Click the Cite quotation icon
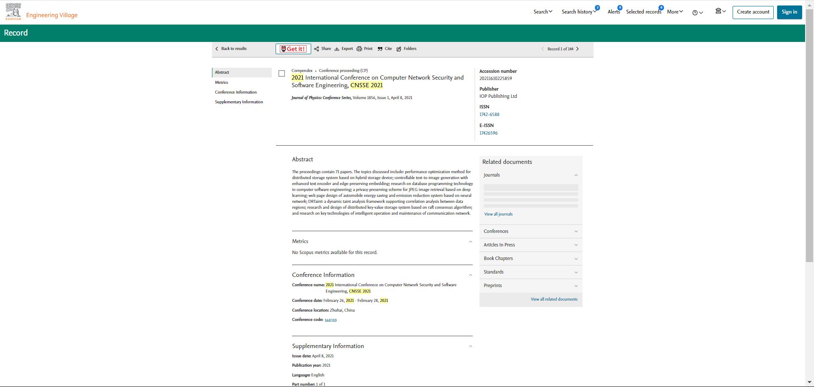 click(x=380, y=49)
